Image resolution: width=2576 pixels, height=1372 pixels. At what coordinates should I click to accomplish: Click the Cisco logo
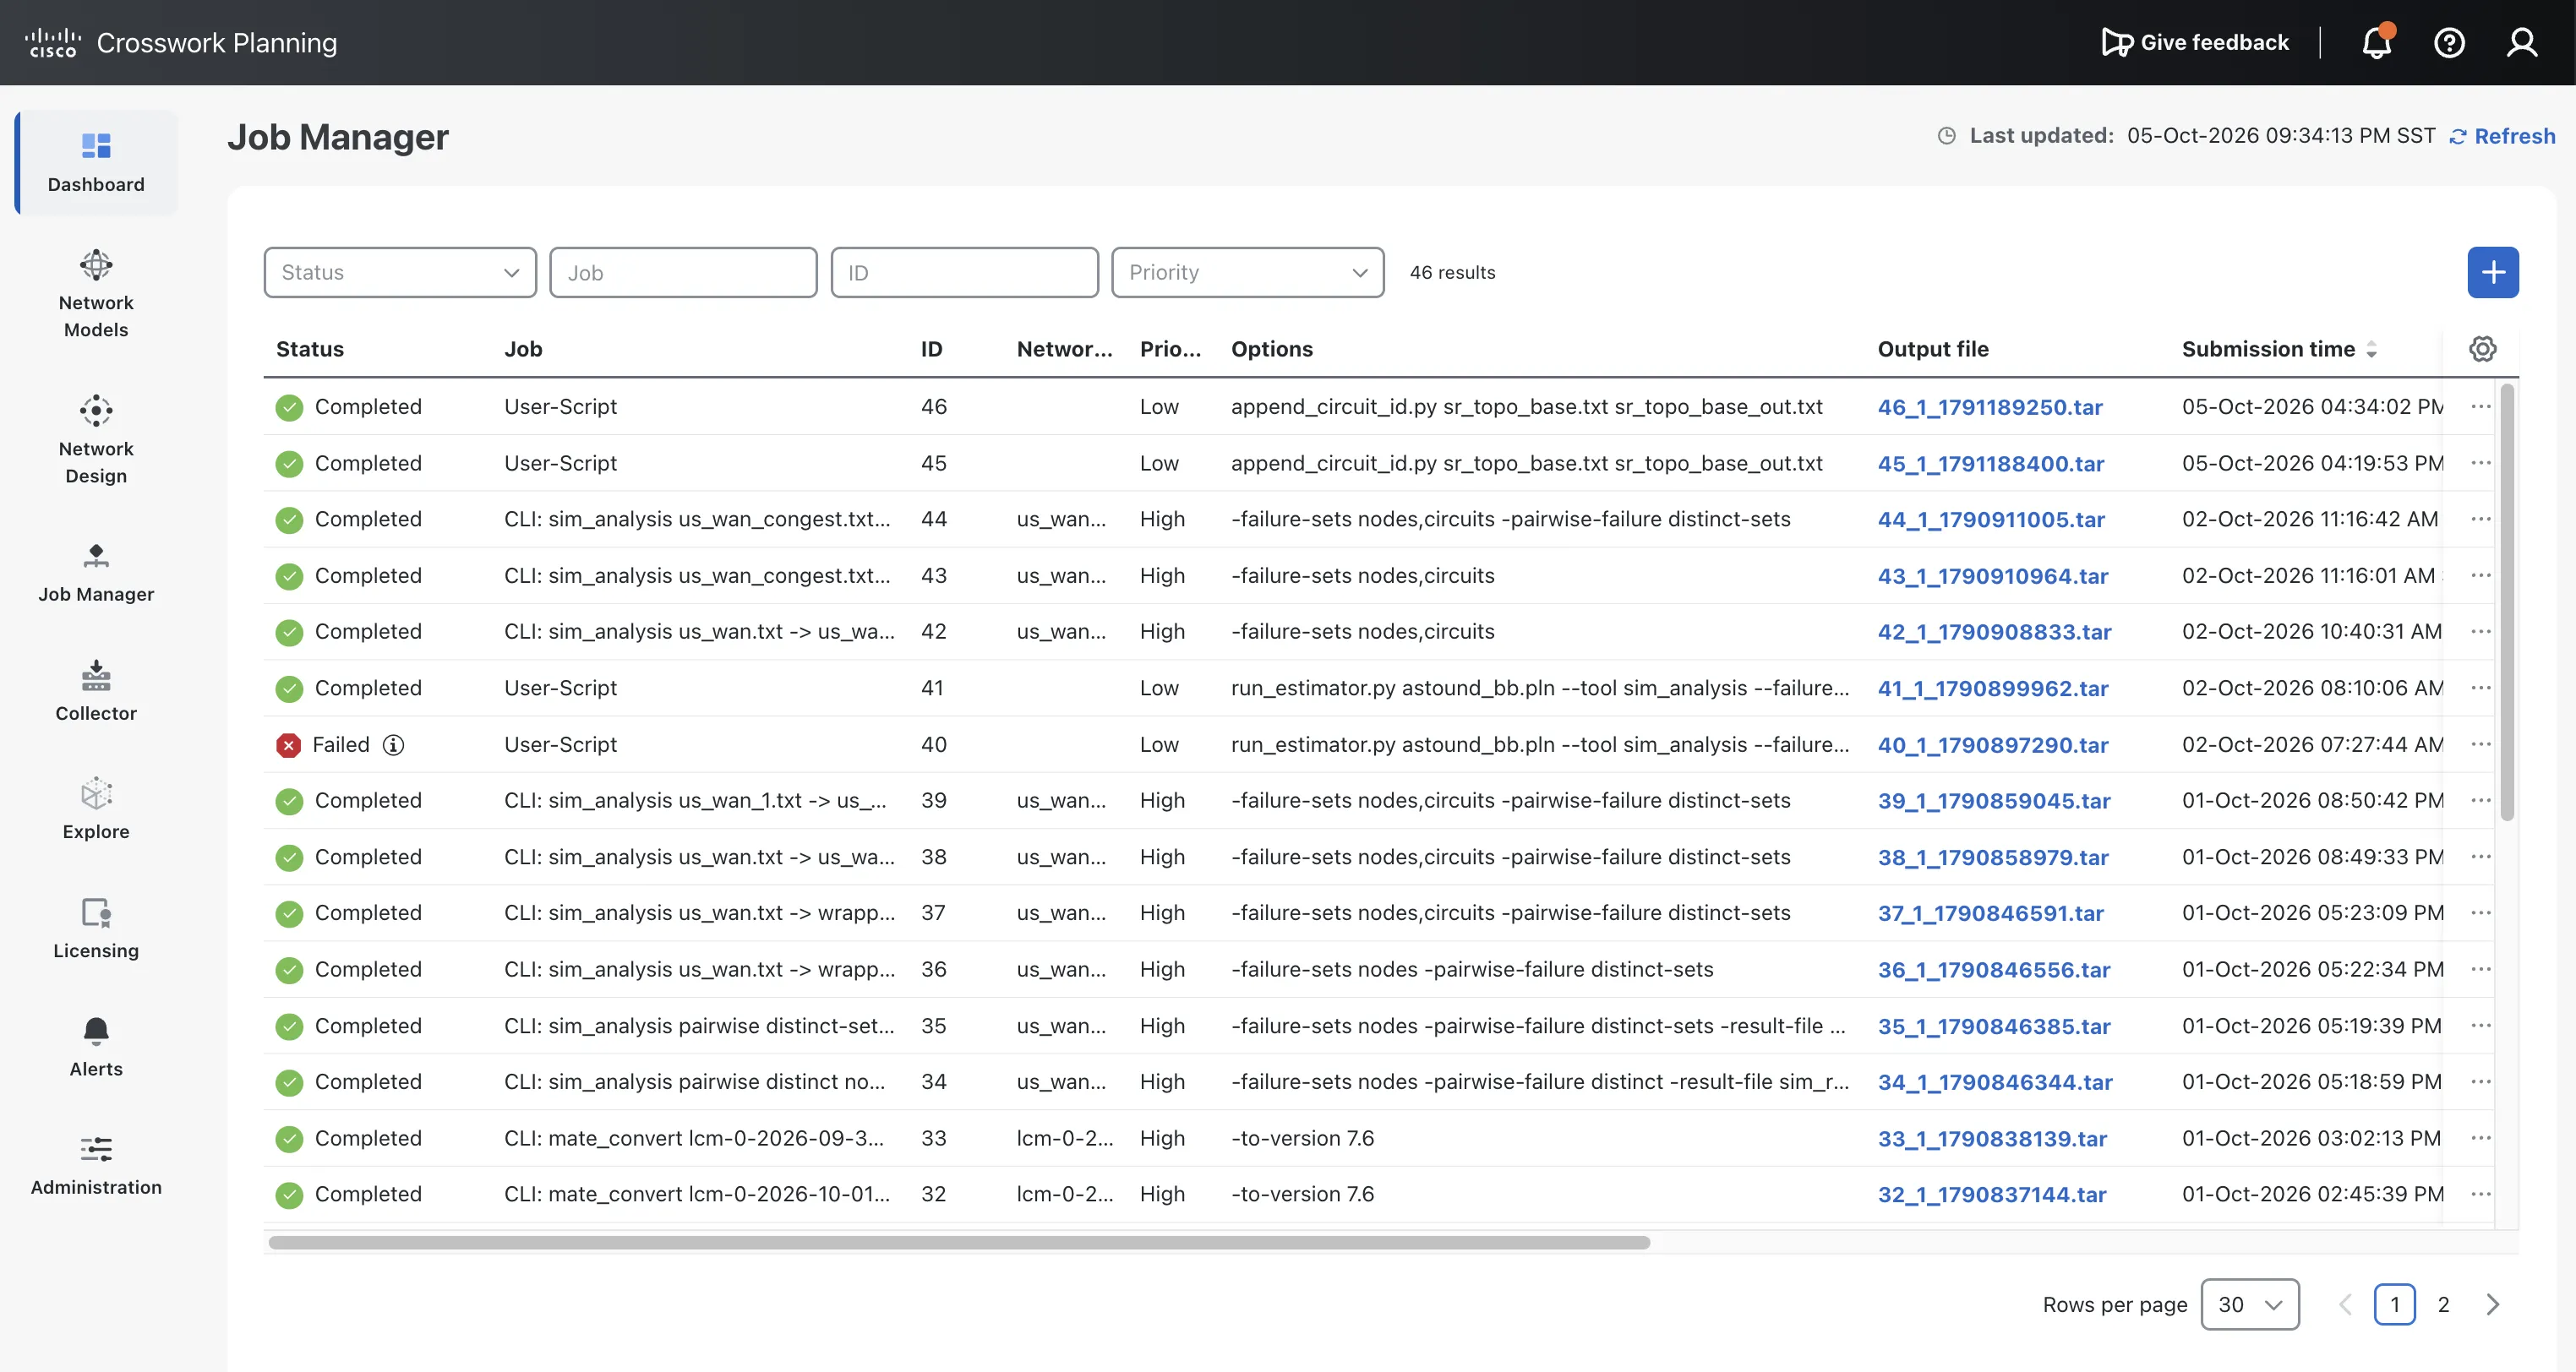point(52,42)
